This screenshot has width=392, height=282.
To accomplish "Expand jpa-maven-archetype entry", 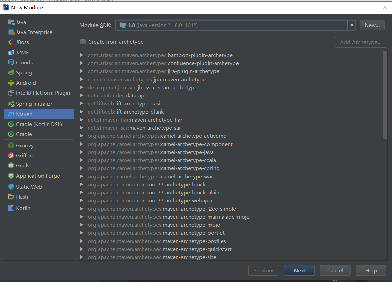I will click(81, 79).
